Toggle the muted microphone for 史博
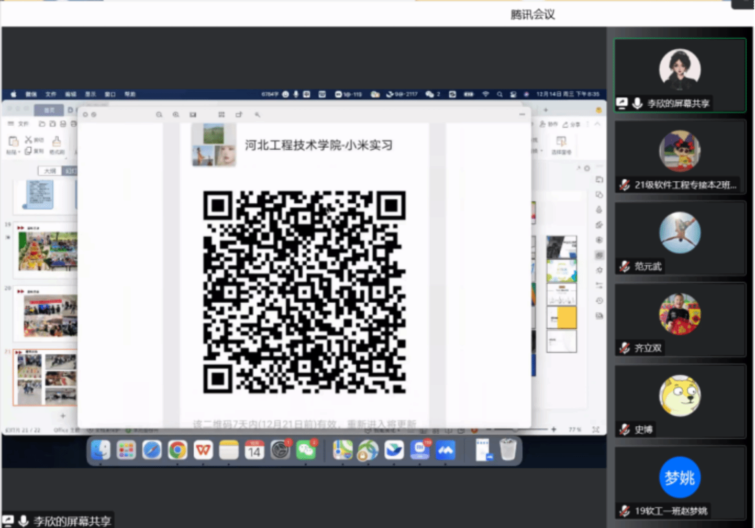Image resolution: width=755 pixels, height=528 pixels. click(x=625, y=430)
